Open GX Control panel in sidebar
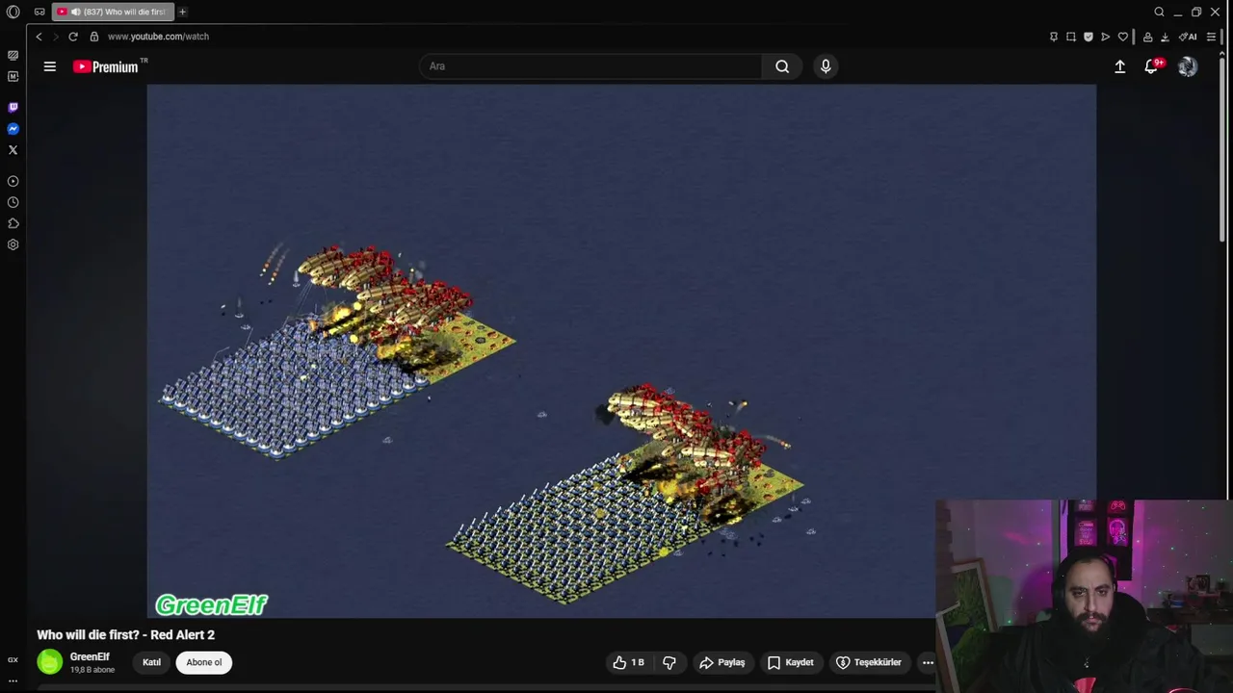Screen dimensions: 1233x693 [13, 660]
